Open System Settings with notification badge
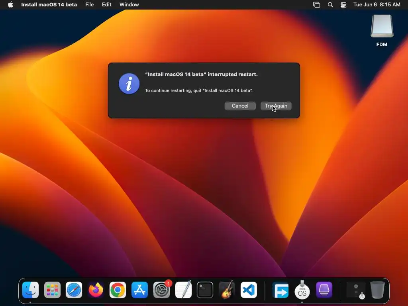Image resolution: width=408 pixels, height=306 pixels. point(162,290)
